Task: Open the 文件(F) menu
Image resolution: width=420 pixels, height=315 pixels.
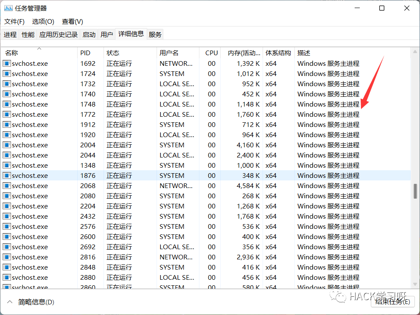Action: [x=14, y=22]
